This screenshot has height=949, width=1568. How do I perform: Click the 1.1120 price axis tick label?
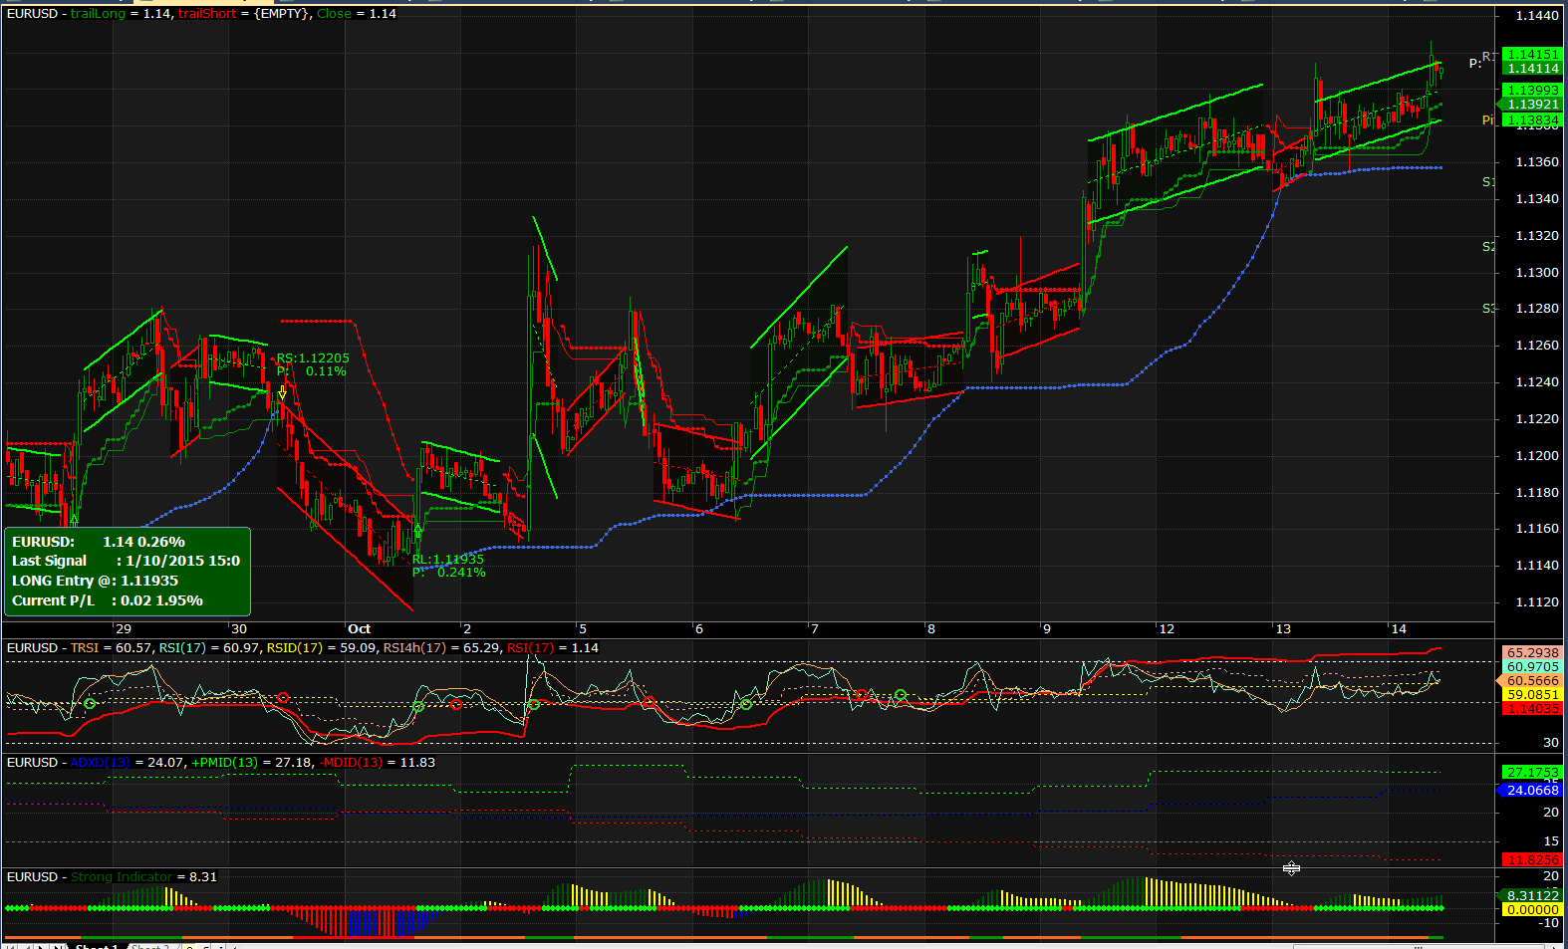tap(1537, 602)
